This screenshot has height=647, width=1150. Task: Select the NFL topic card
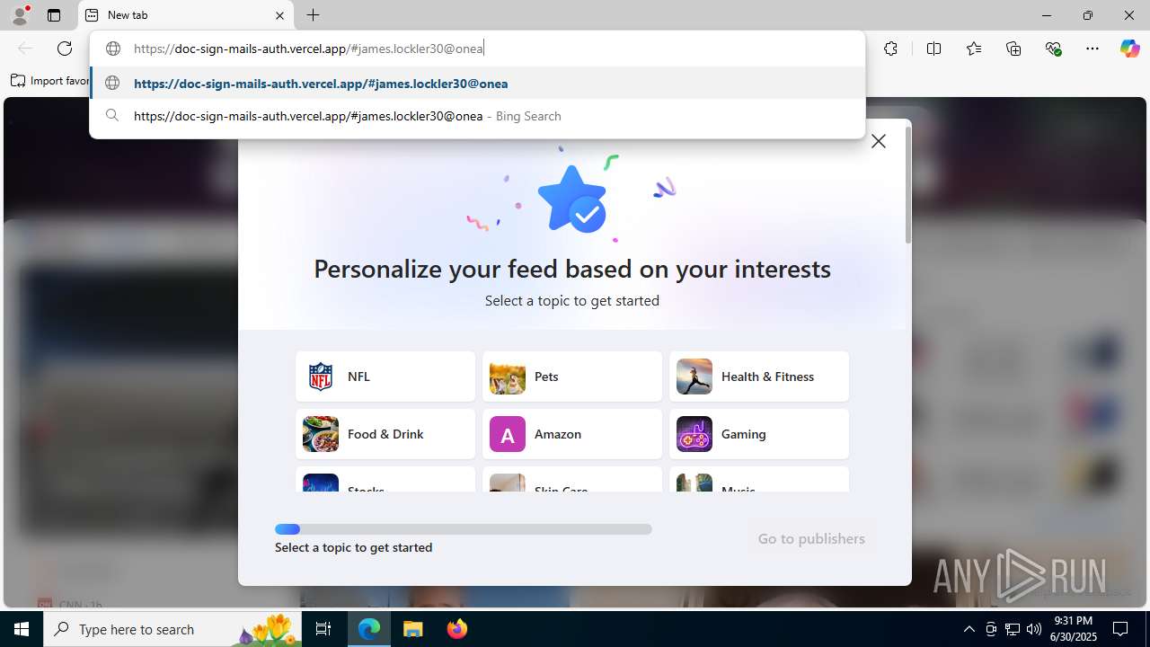tap(385, 377)
